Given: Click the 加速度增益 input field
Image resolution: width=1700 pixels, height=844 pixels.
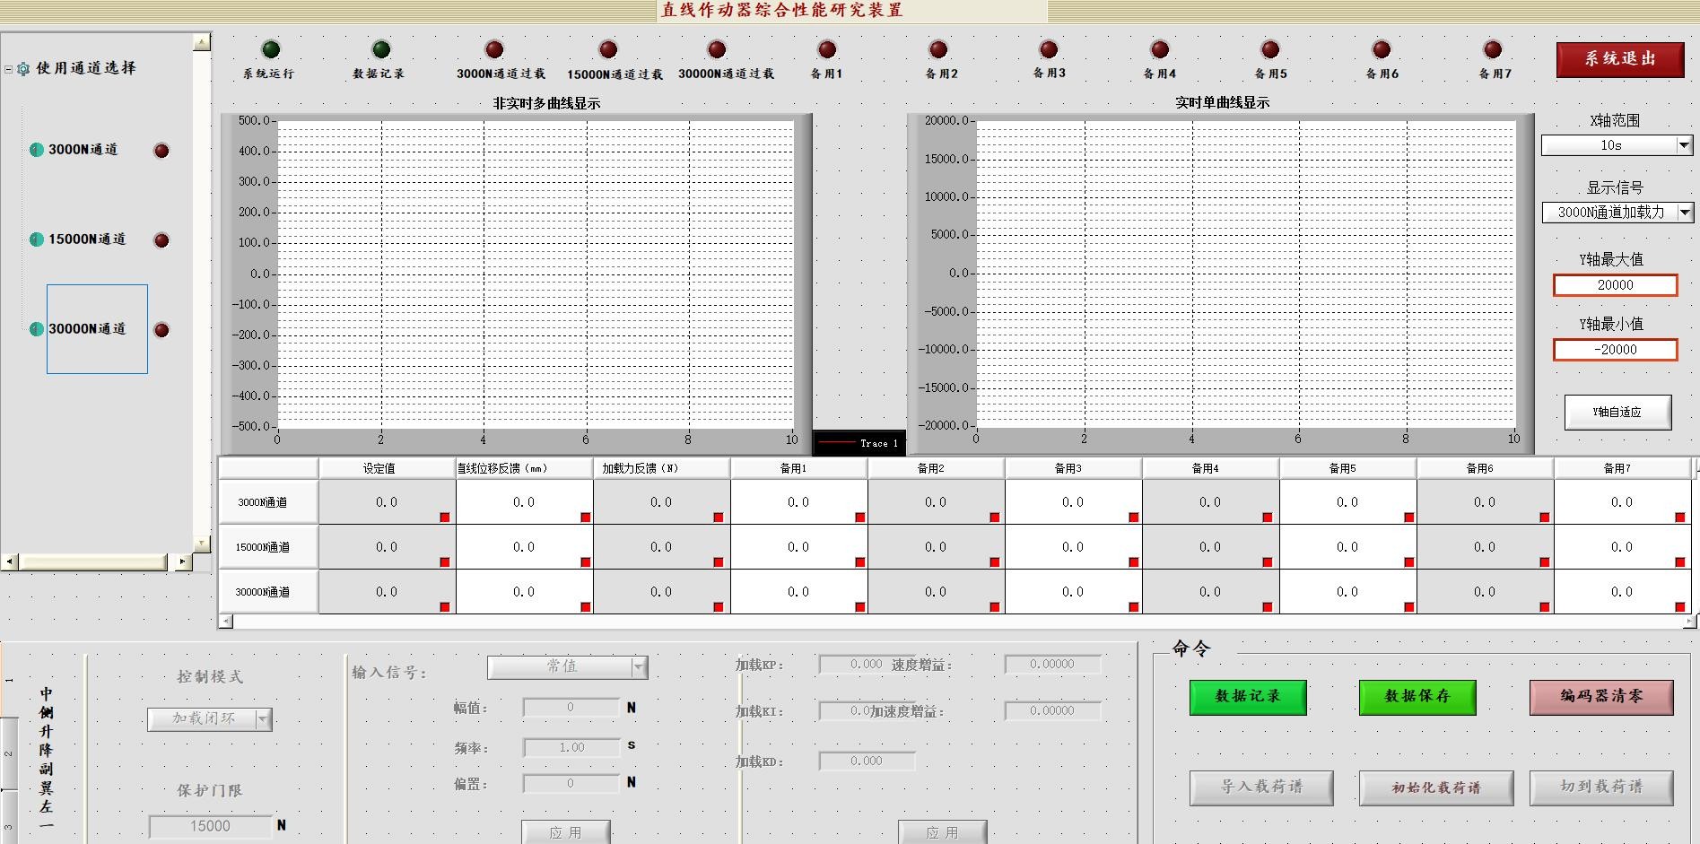Looking at the screenshot, I should [x=1052, y=711].
